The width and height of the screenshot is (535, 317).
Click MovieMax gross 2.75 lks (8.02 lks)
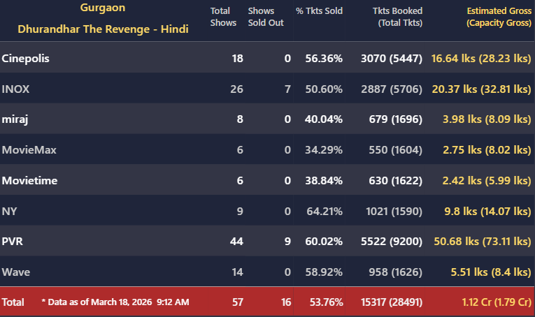pos(487,150)
